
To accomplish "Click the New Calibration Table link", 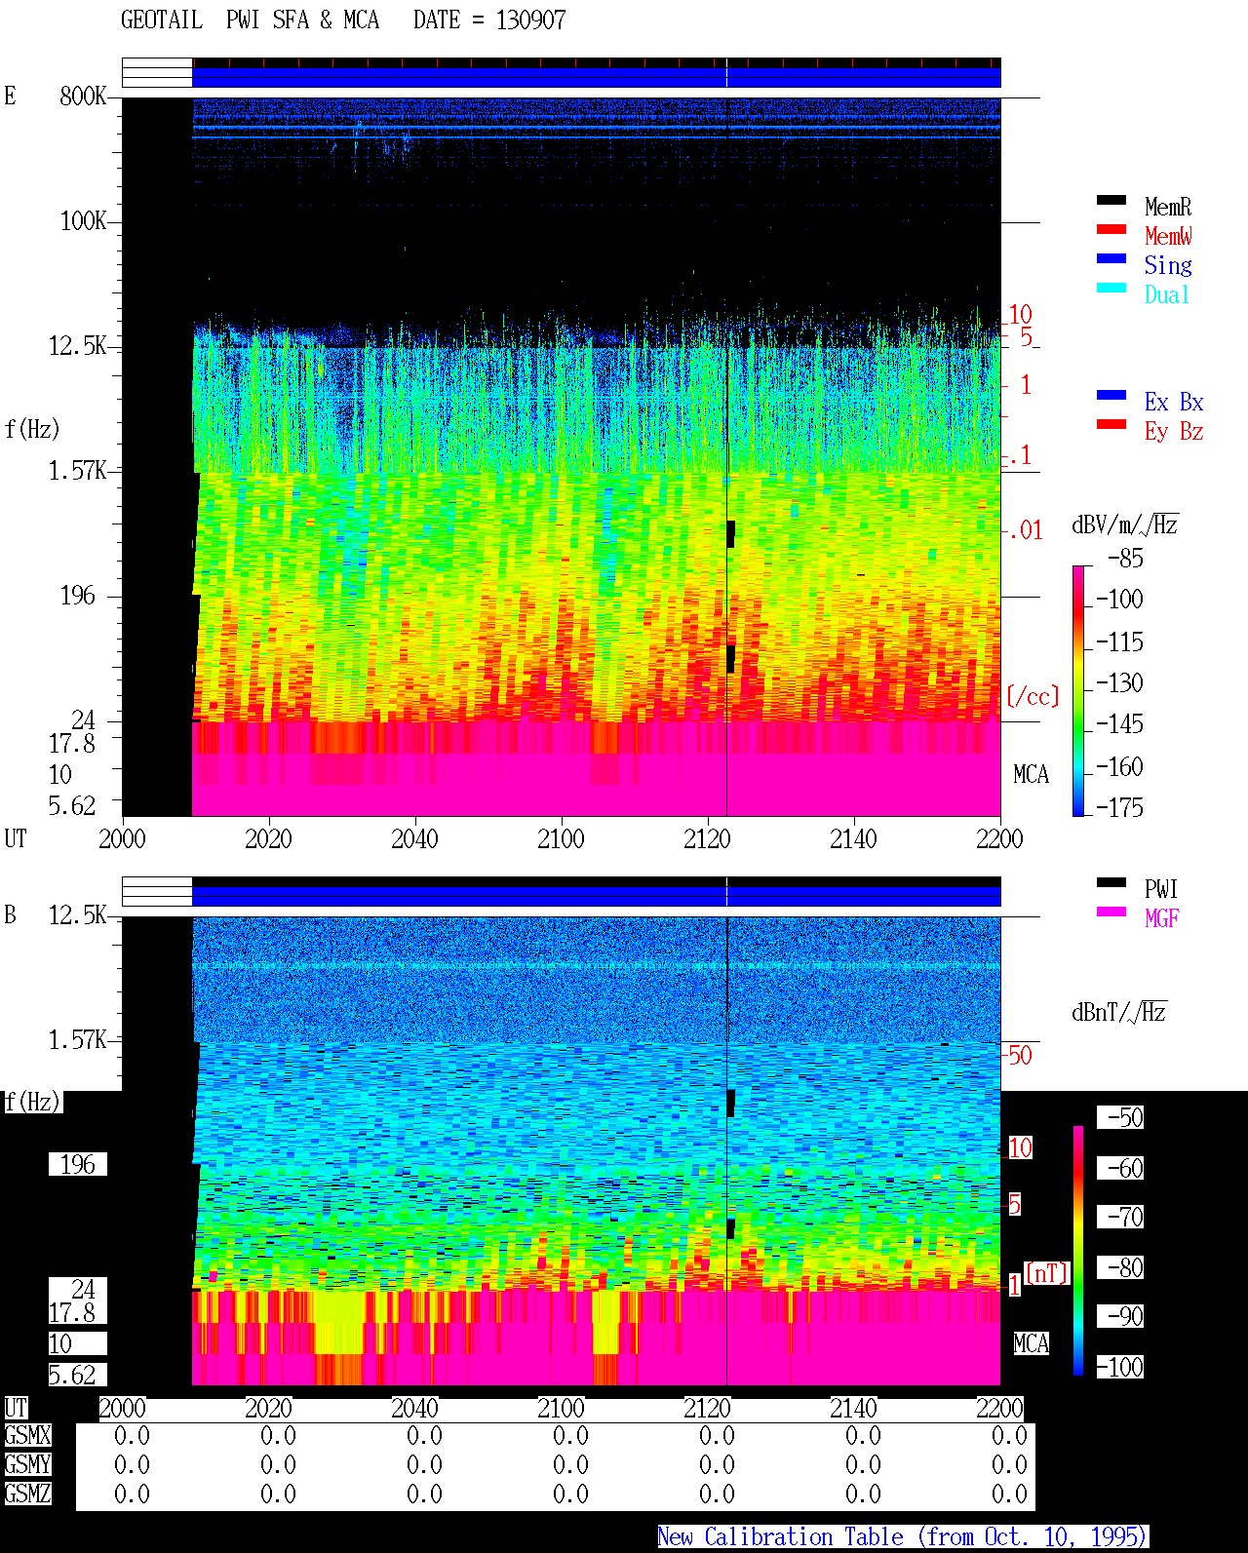I will pyautogui.click(x=903, y=1537).
